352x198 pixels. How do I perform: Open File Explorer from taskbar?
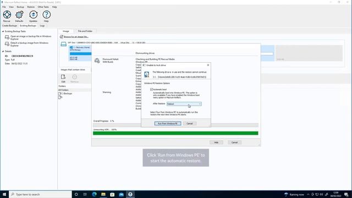(103, 194)
